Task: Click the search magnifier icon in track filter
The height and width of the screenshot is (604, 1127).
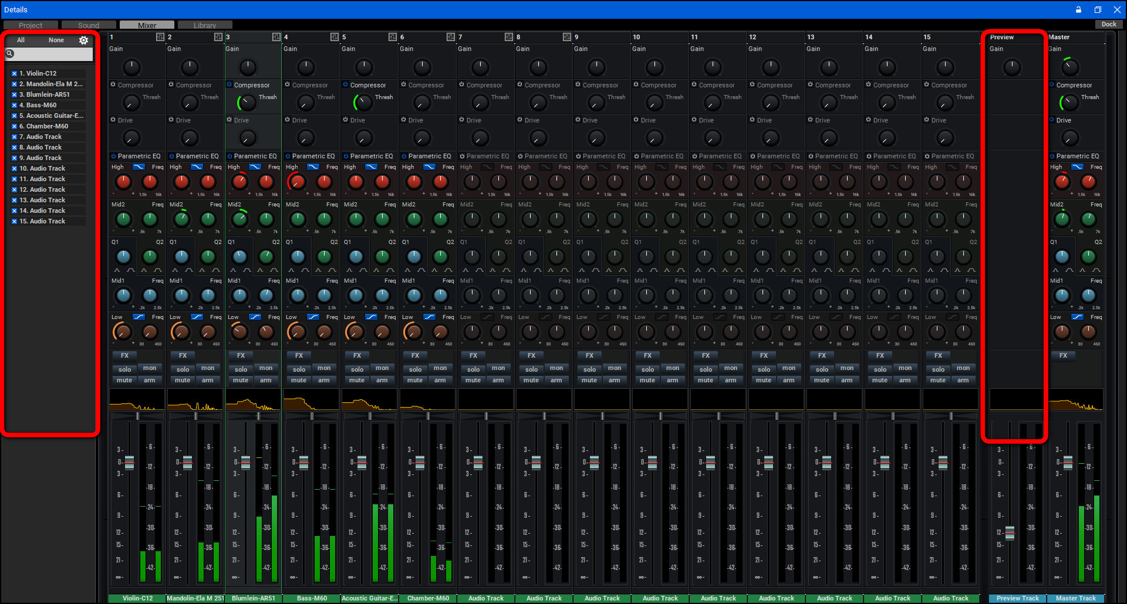Action: point(10,53)
